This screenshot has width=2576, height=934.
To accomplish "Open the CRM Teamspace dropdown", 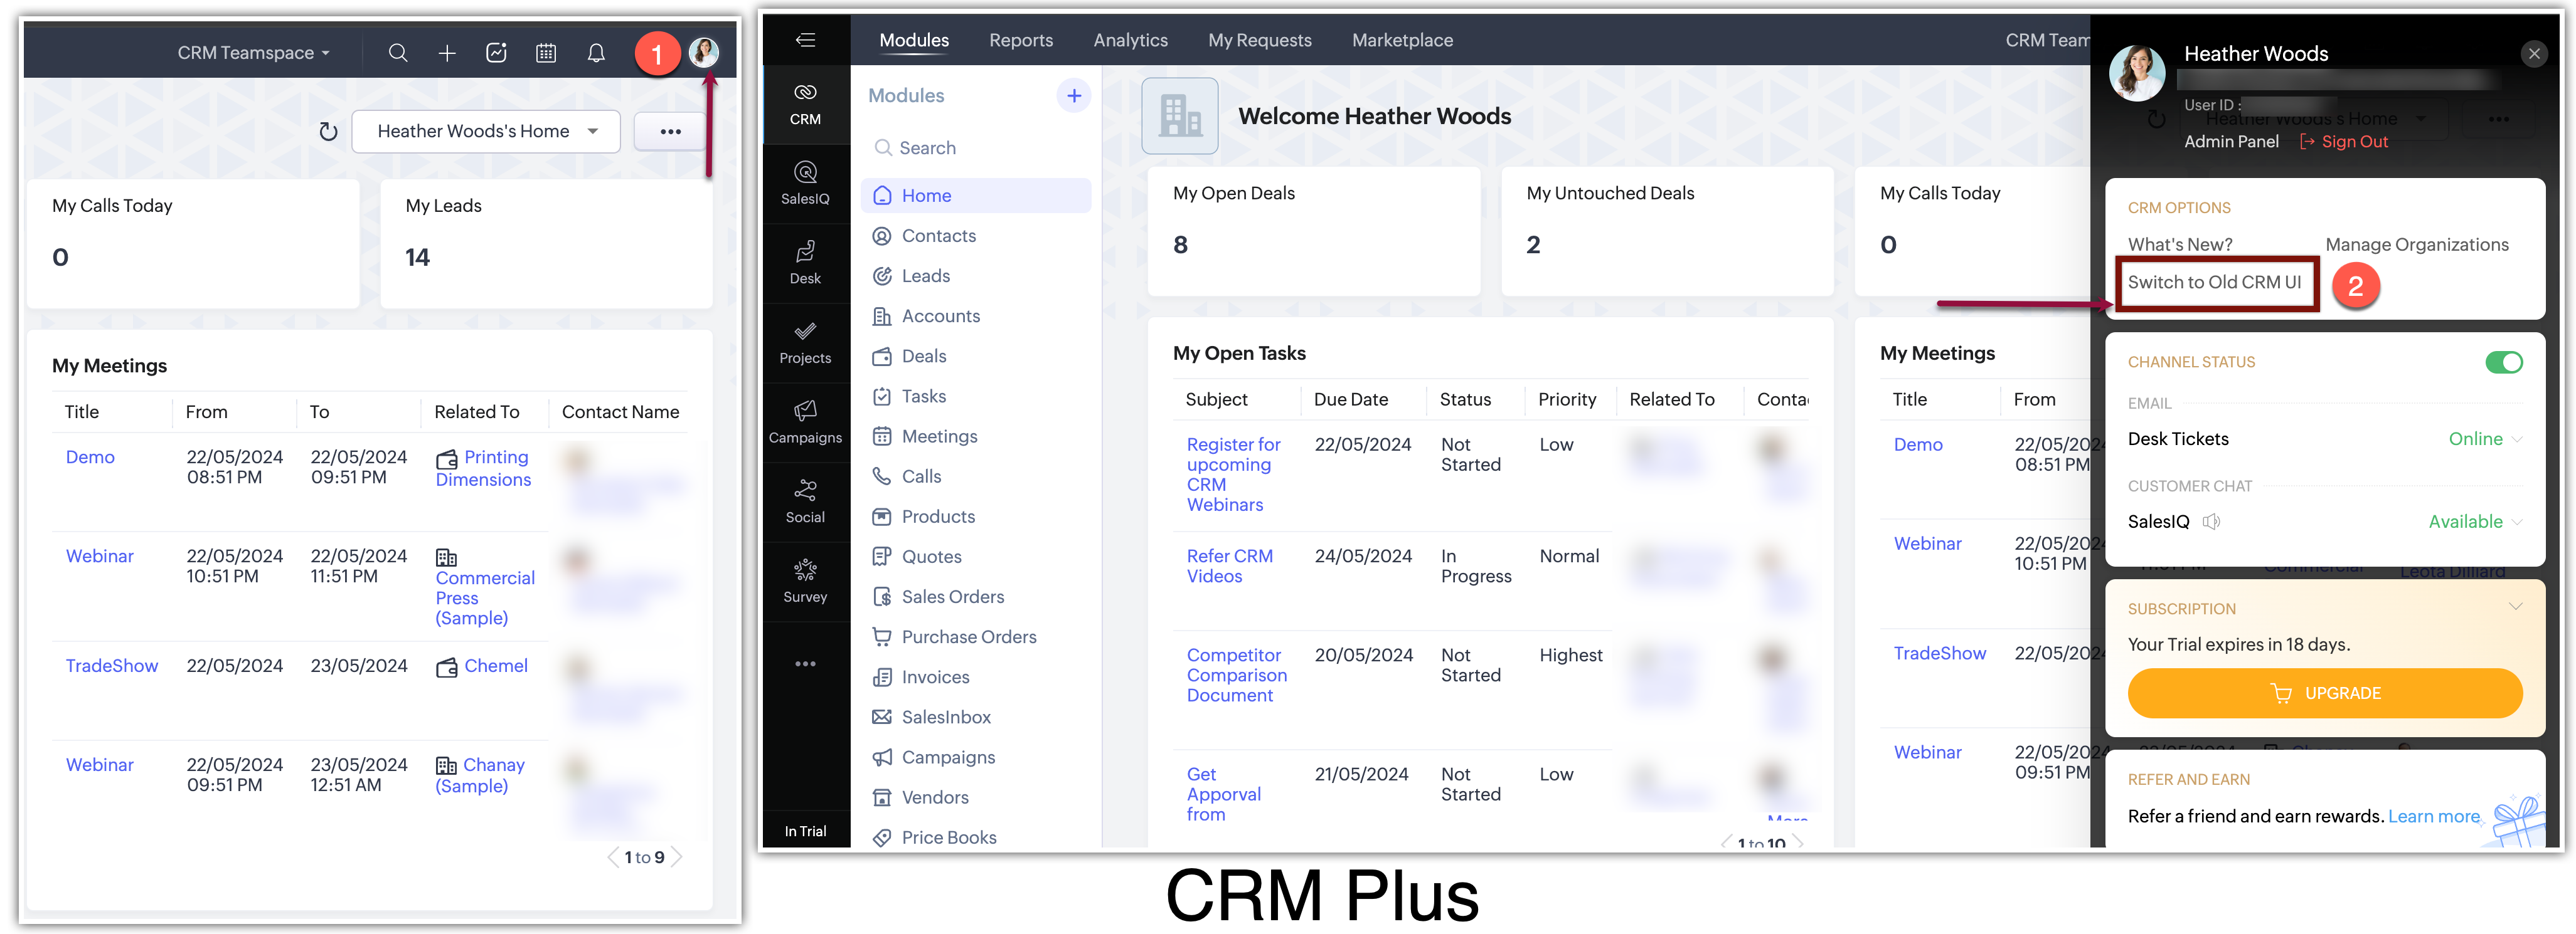I will pyautogui.click(x=254, y=53).
